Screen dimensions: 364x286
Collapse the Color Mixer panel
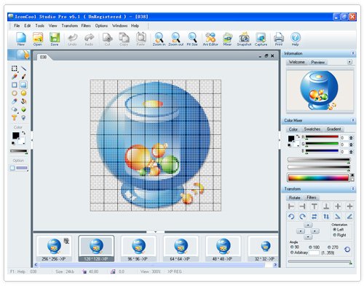click(353, 120)
